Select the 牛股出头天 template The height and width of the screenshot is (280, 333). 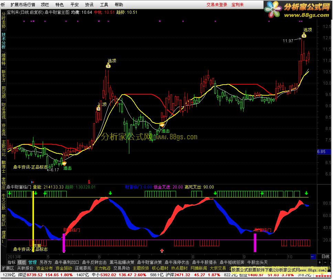[257, 262]
